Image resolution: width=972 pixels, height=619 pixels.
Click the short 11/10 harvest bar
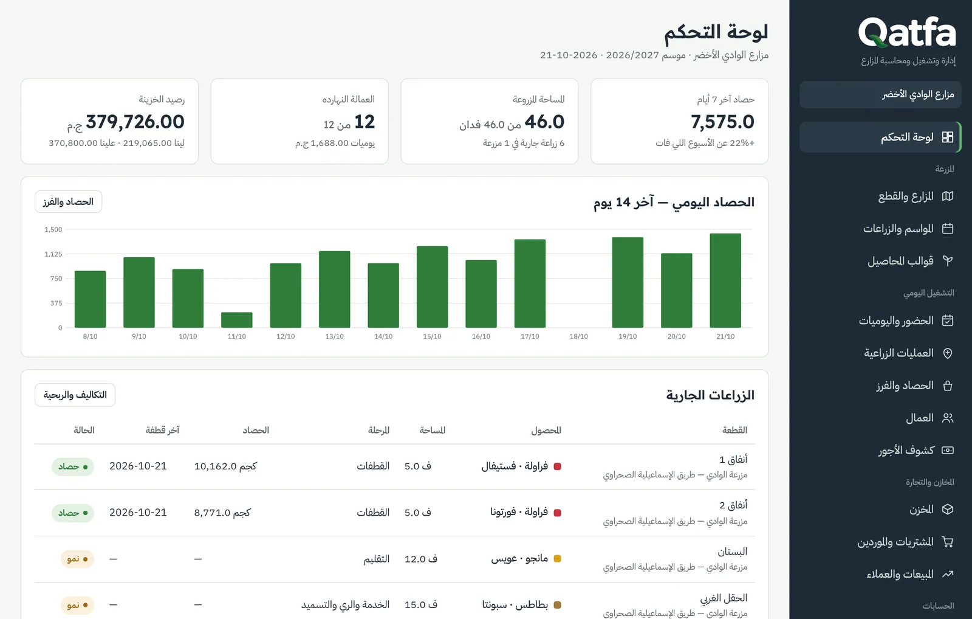pyautogui.click(x=237, y=320)
